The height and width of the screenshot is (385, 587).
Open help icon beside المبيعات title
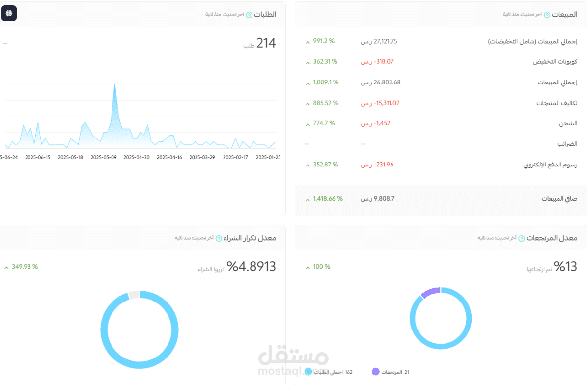pos(547,15)
